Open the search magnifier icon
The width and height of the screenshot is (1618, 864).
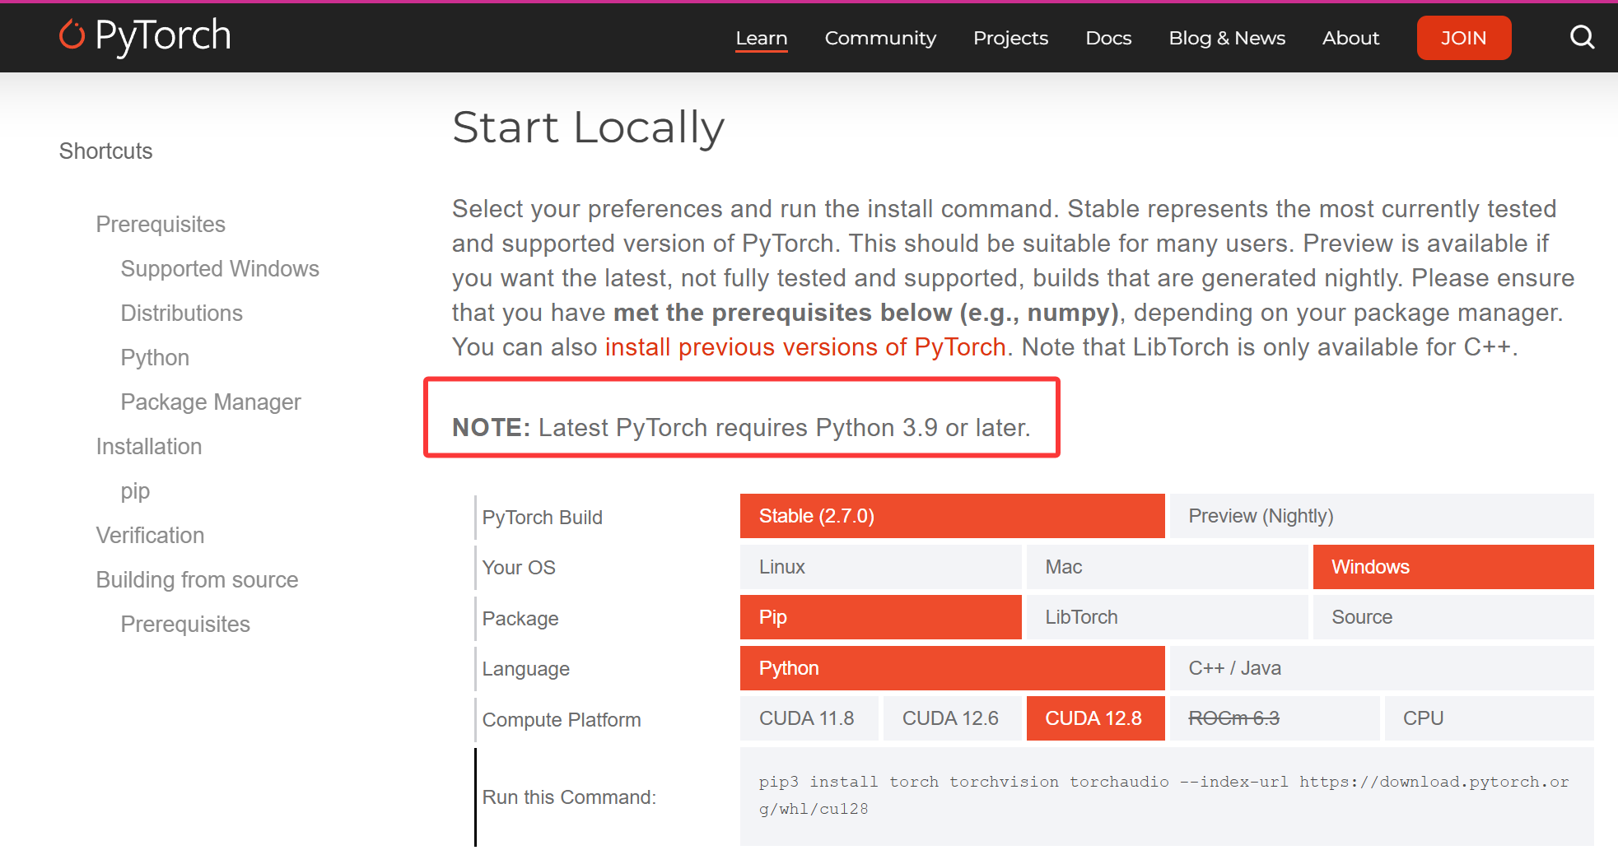(1582, 37)
